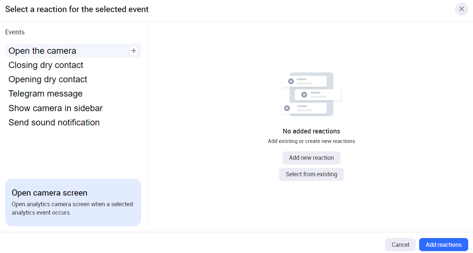
Task: Click the empty-state reactions illustration
Action: coord(311,94)
